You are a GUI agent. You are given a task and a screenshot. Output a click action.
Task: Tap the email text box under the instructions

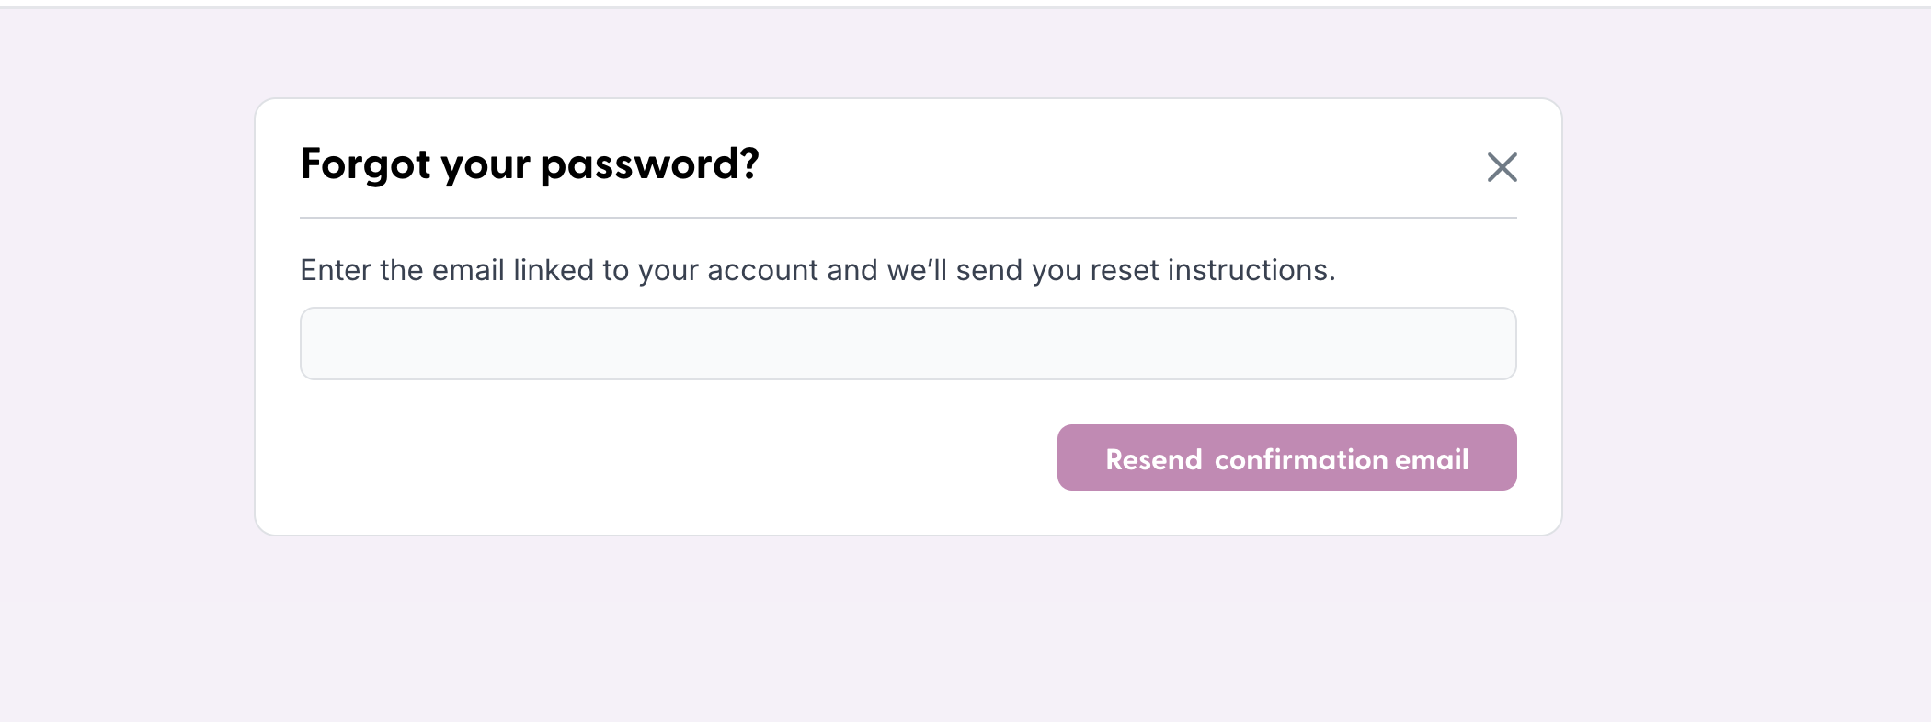[908, 343]
